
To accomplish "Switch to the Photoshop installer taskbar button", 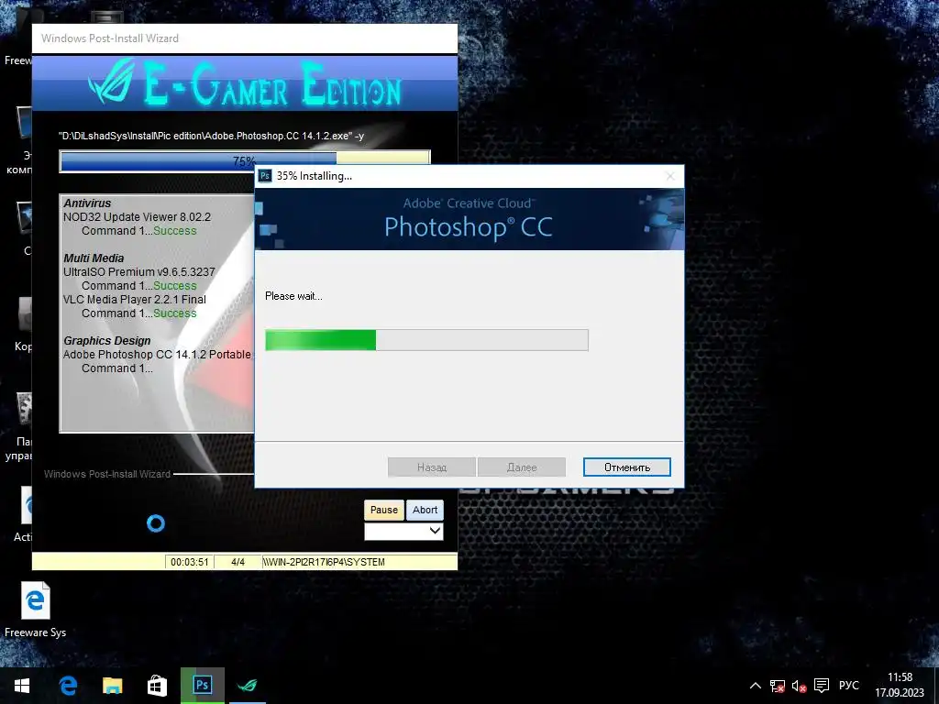I will click(203, 686).
